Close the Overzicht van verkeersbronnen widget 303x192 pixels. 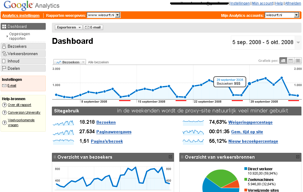point(298,157)
